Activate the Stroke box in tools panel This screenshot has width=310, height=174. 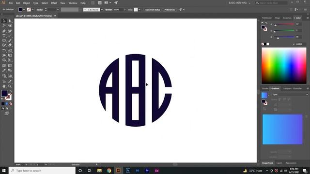8,97
